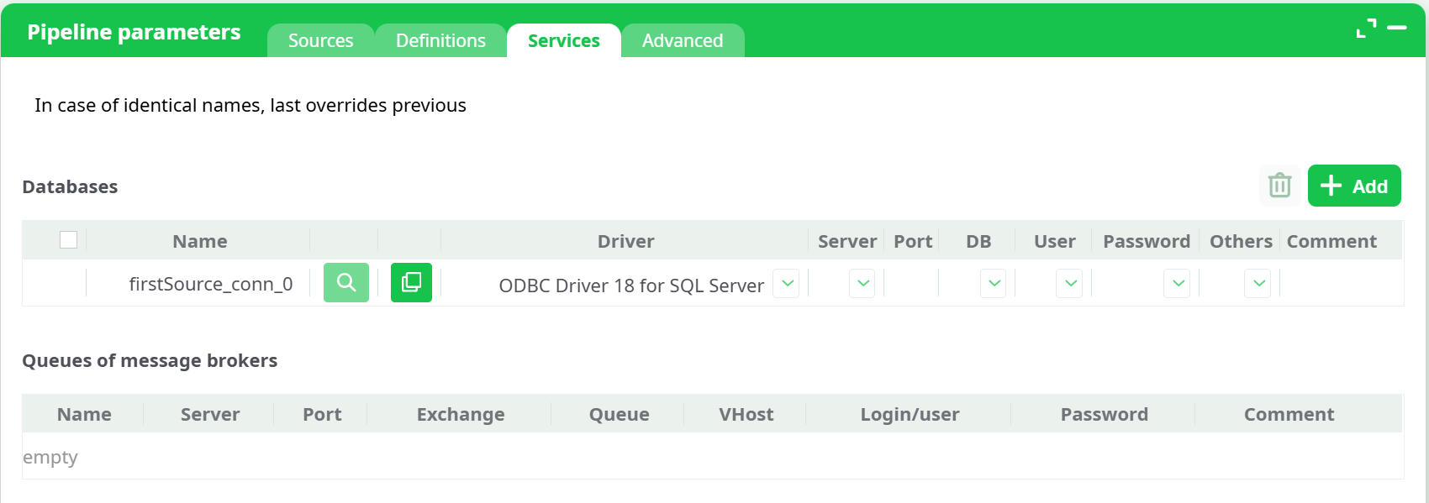Open the Password dropdown in firstSource_conn_0 row
1429x503 pixels.
point(1178,283)
